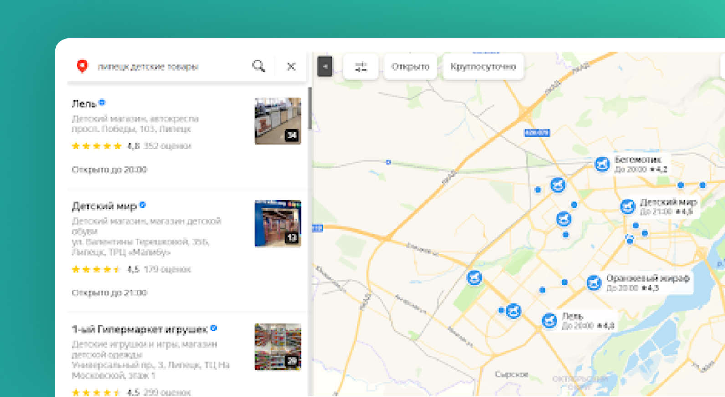Select the Оранжевый жираф map marker icon
The width and height of the screenshot is (725, 397).
point(593,283)
